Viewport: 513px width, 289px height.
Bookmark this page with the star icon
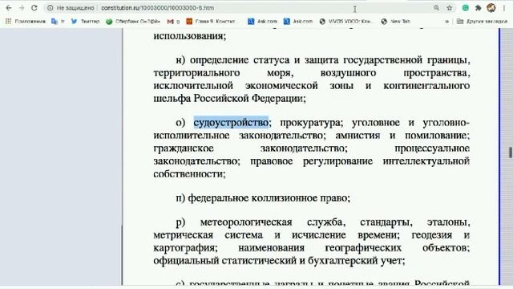tap(449, 8)
